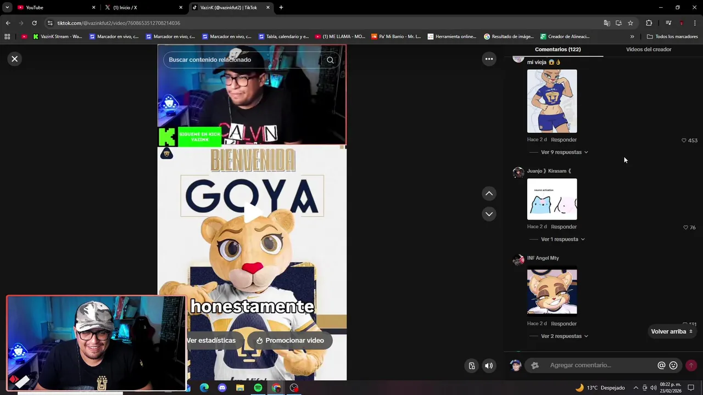Image resolution: width=703 pixels, height=395 pixels.
Task: Open 'Ver estadísticas' button
Action: click(211, 340)
